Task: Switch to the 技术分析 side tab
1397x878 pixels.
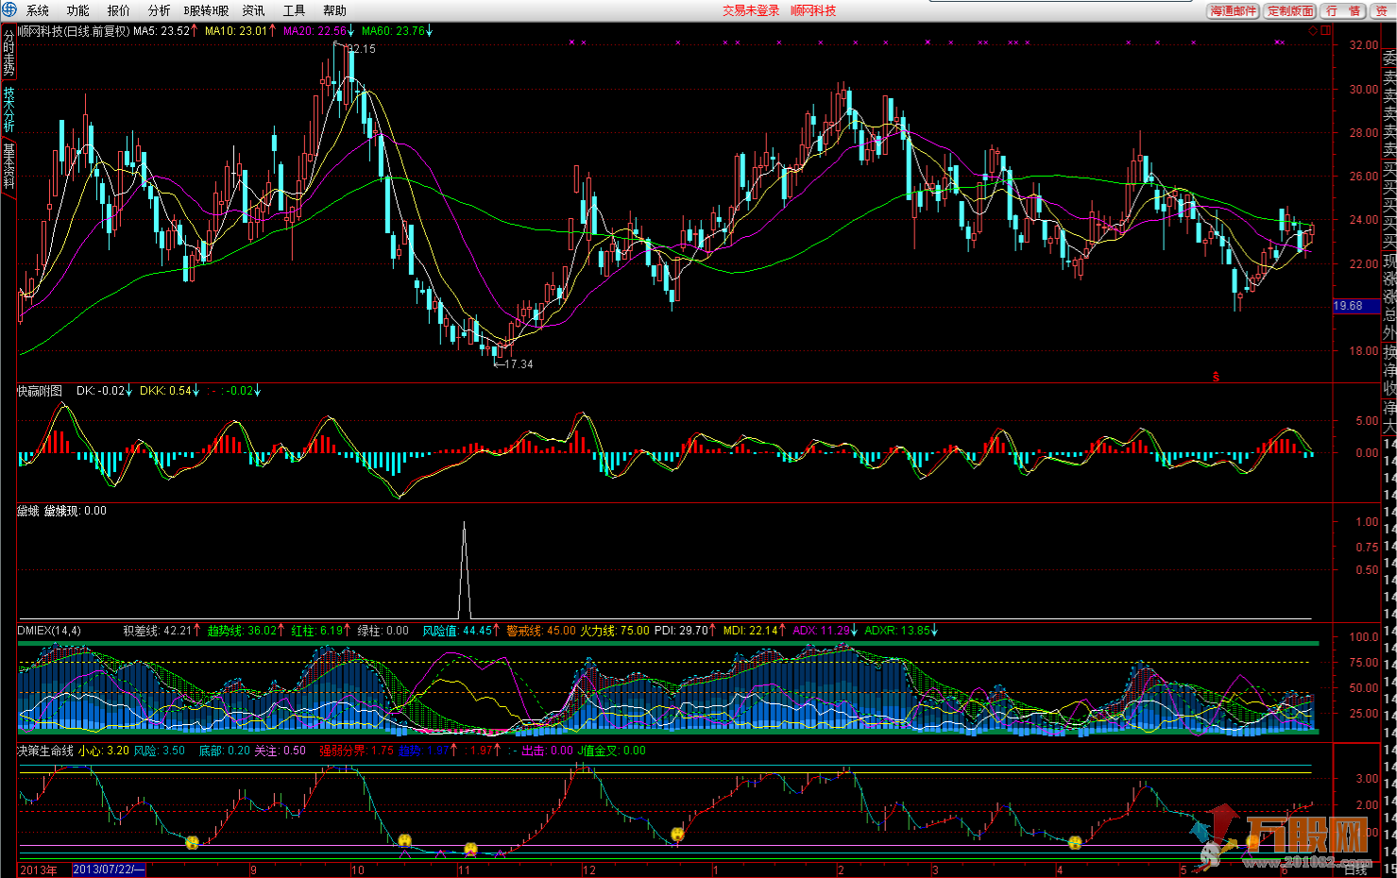Action: pyautogui.click(x=9, y=110)
